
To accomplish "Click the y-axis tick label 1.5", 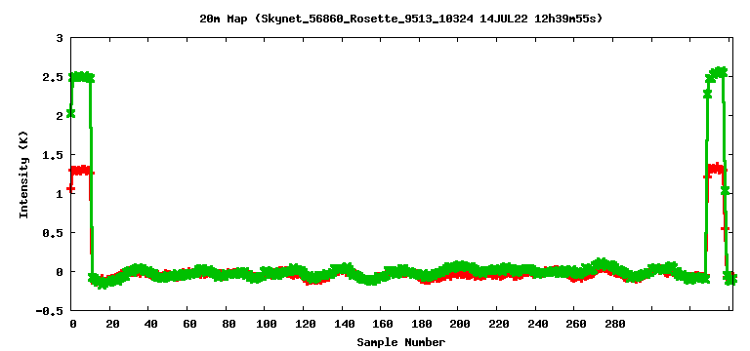I will click(54, 155).
